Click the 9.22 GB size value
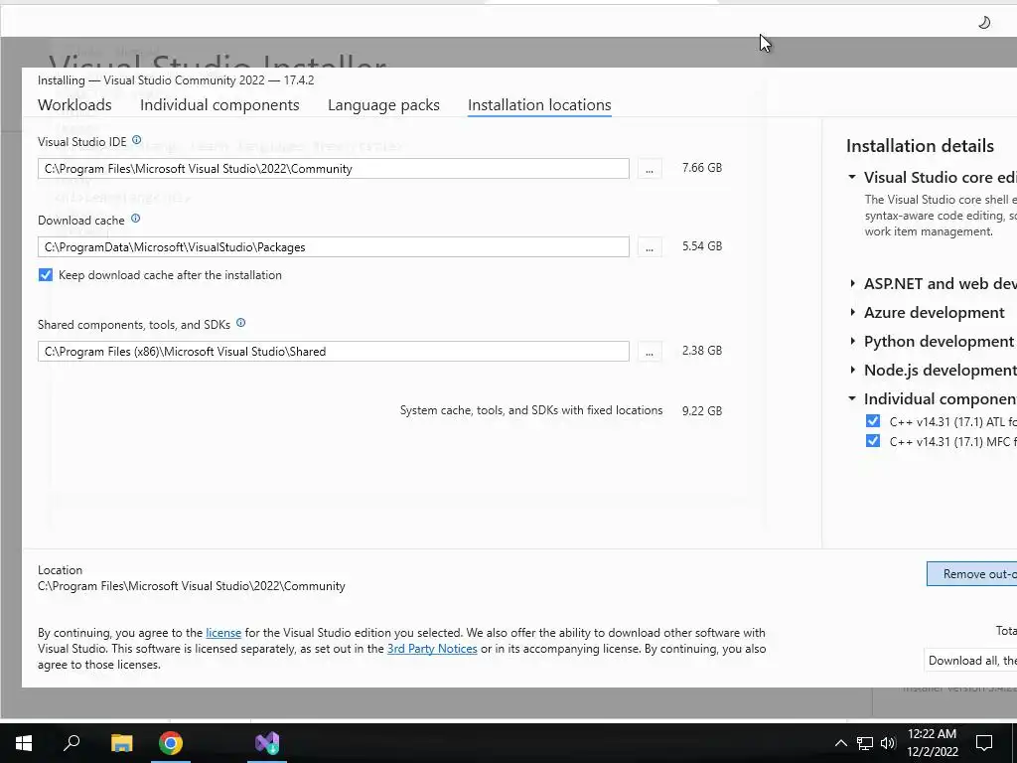The height and width of the screenshot is (763, 1017). click(702, 411)
